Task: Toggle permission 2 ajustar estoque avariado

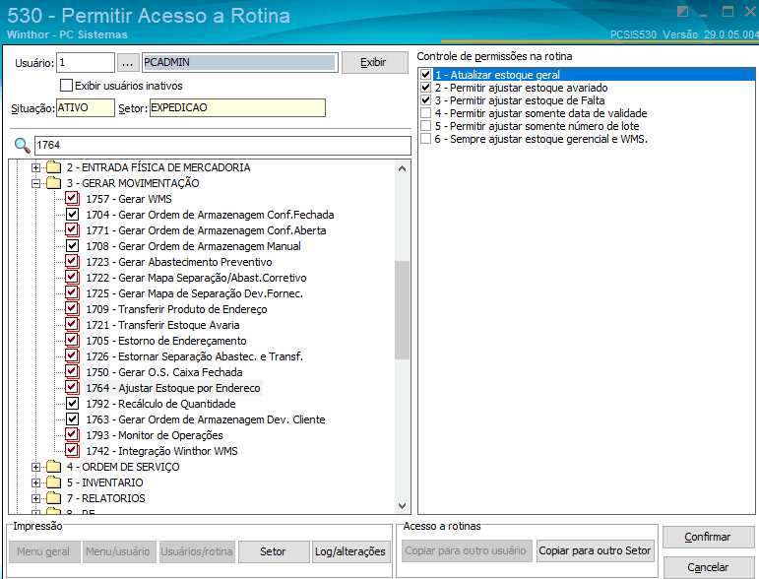Action: [x=425, y=88]
